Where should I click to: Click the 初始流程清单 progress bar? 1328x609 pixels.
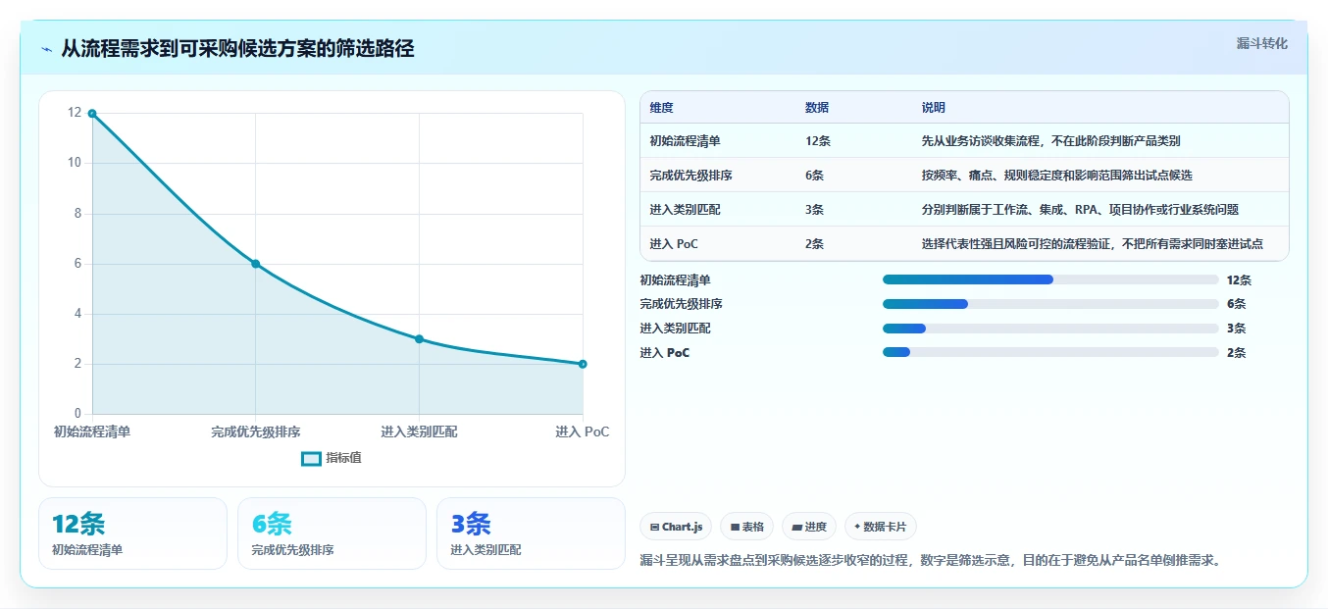[x=1050, y=279]
